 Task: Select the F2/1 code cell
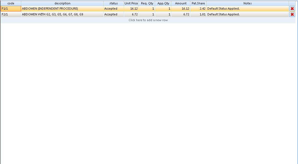(11, 14)
